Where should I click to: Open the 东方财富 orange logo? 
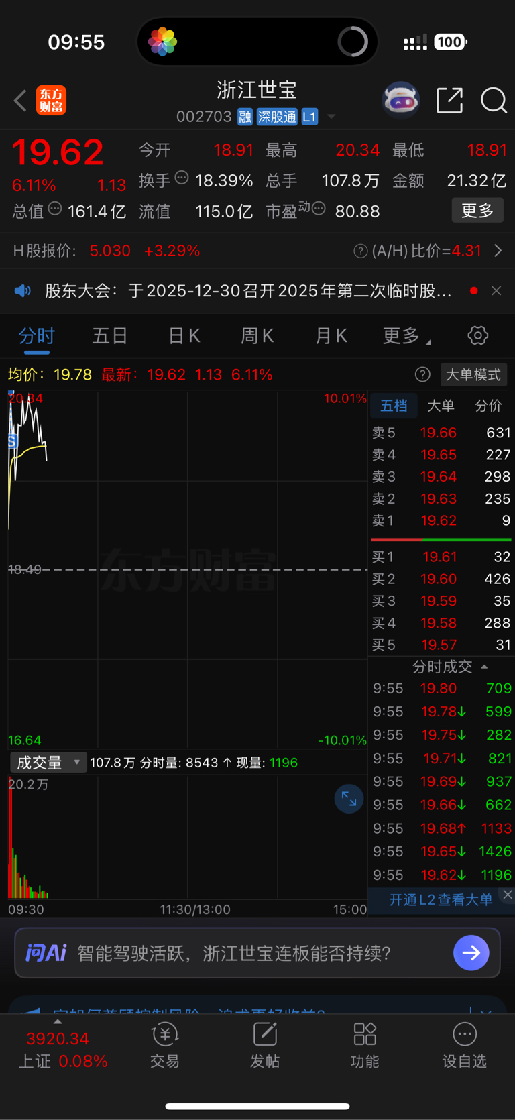click(x=51, y=101)
